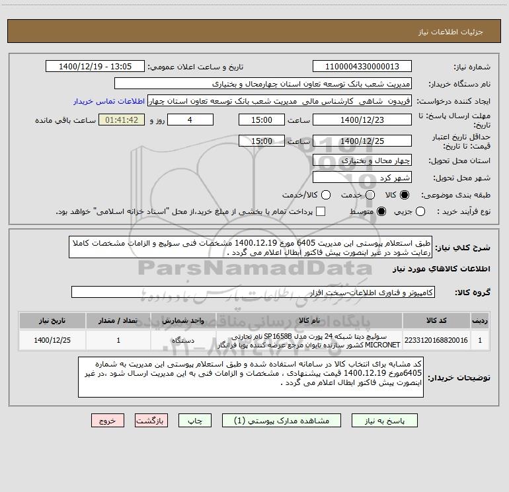The height and width of the screenshot is (492, 509).
Task: Click the توضیحات خریدار text box
Action: click(251, 377)
